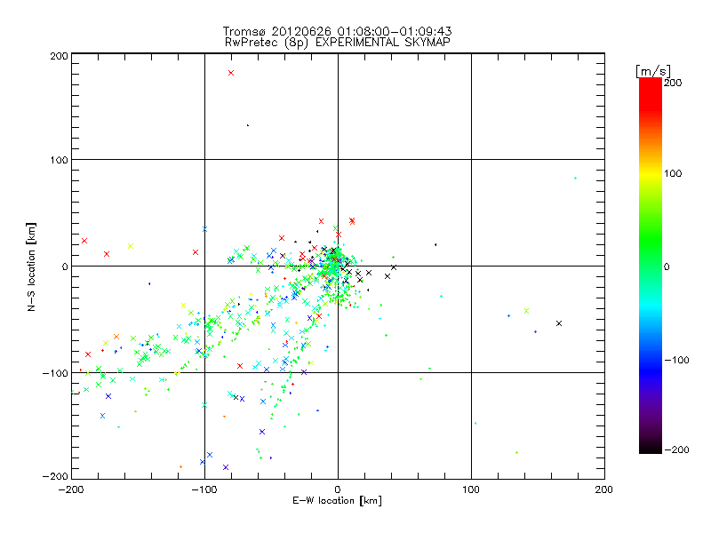Image resolution: width=711 pixels, height=533 pixels.
Task: Click the title "Tromsø 20120626 01:08:00-01:09:43"
Action: coord(338,31)
